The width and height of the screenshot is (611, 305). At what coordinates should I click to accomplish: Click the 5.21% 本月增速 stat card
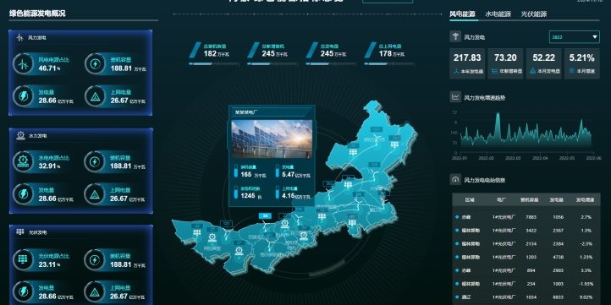click(x=581, y=63)
